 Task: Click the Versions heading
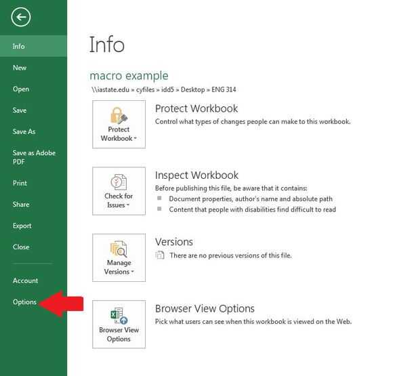[x=174, y=242]
